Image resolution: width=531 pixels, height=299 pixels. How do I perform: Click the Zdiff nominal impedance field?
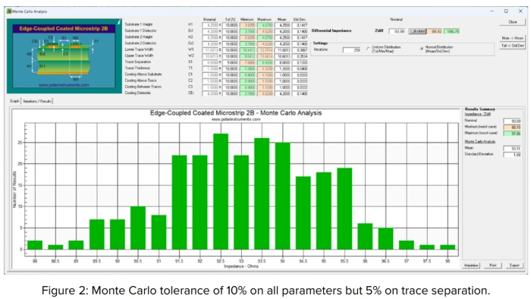(x=397, y=31)
